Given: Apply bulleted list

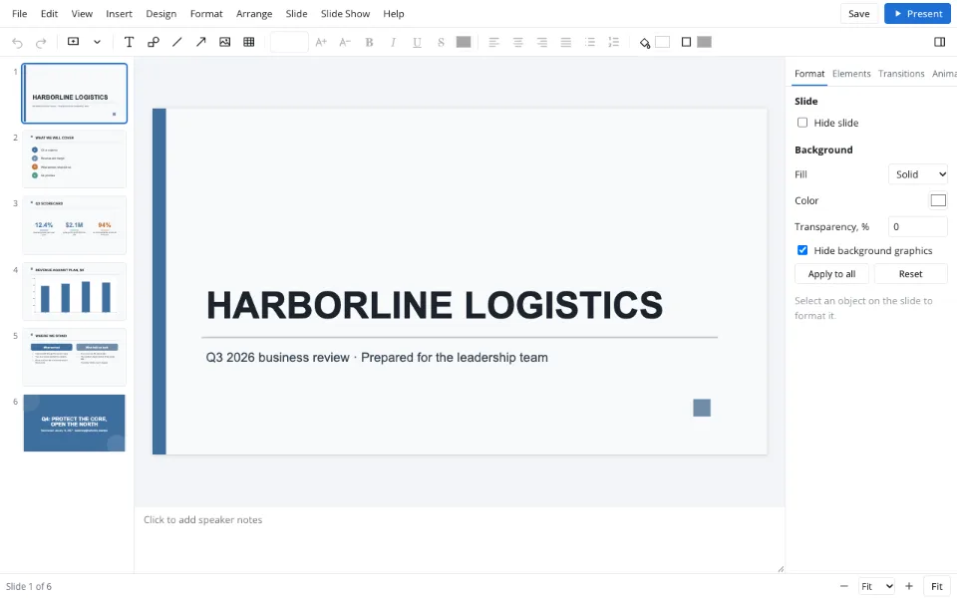Looking at the screenshot, I should [x=589, y=42].
